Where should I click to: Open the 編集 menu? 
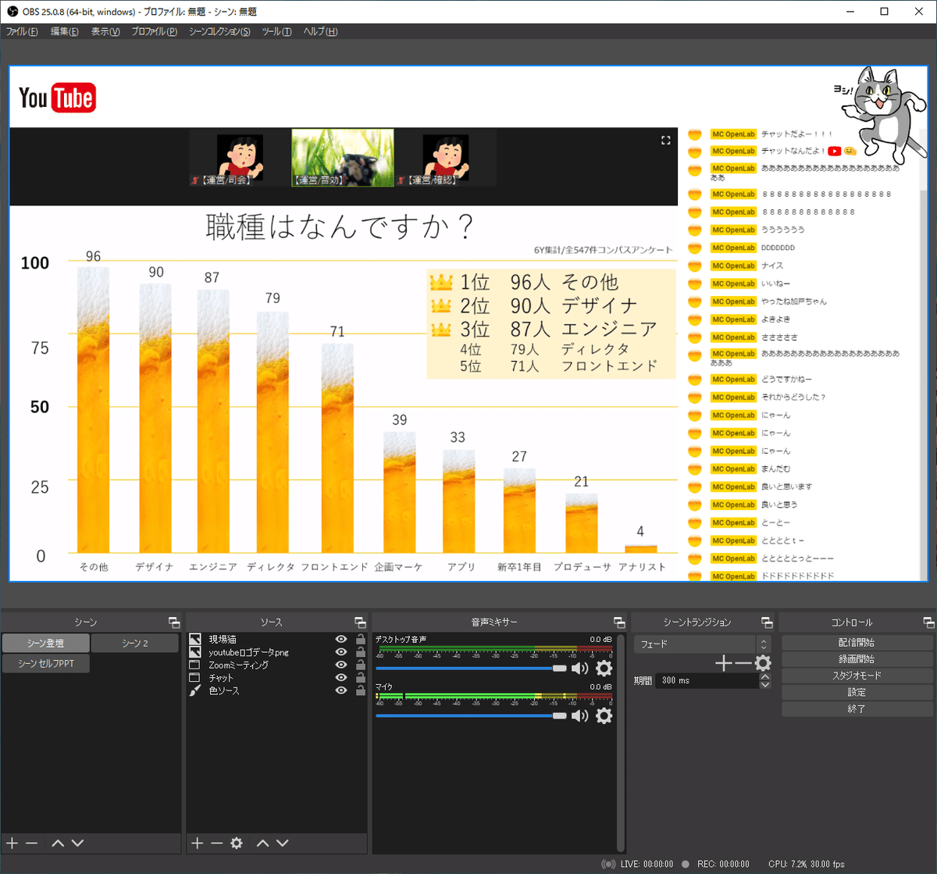[x=64, y=31]
